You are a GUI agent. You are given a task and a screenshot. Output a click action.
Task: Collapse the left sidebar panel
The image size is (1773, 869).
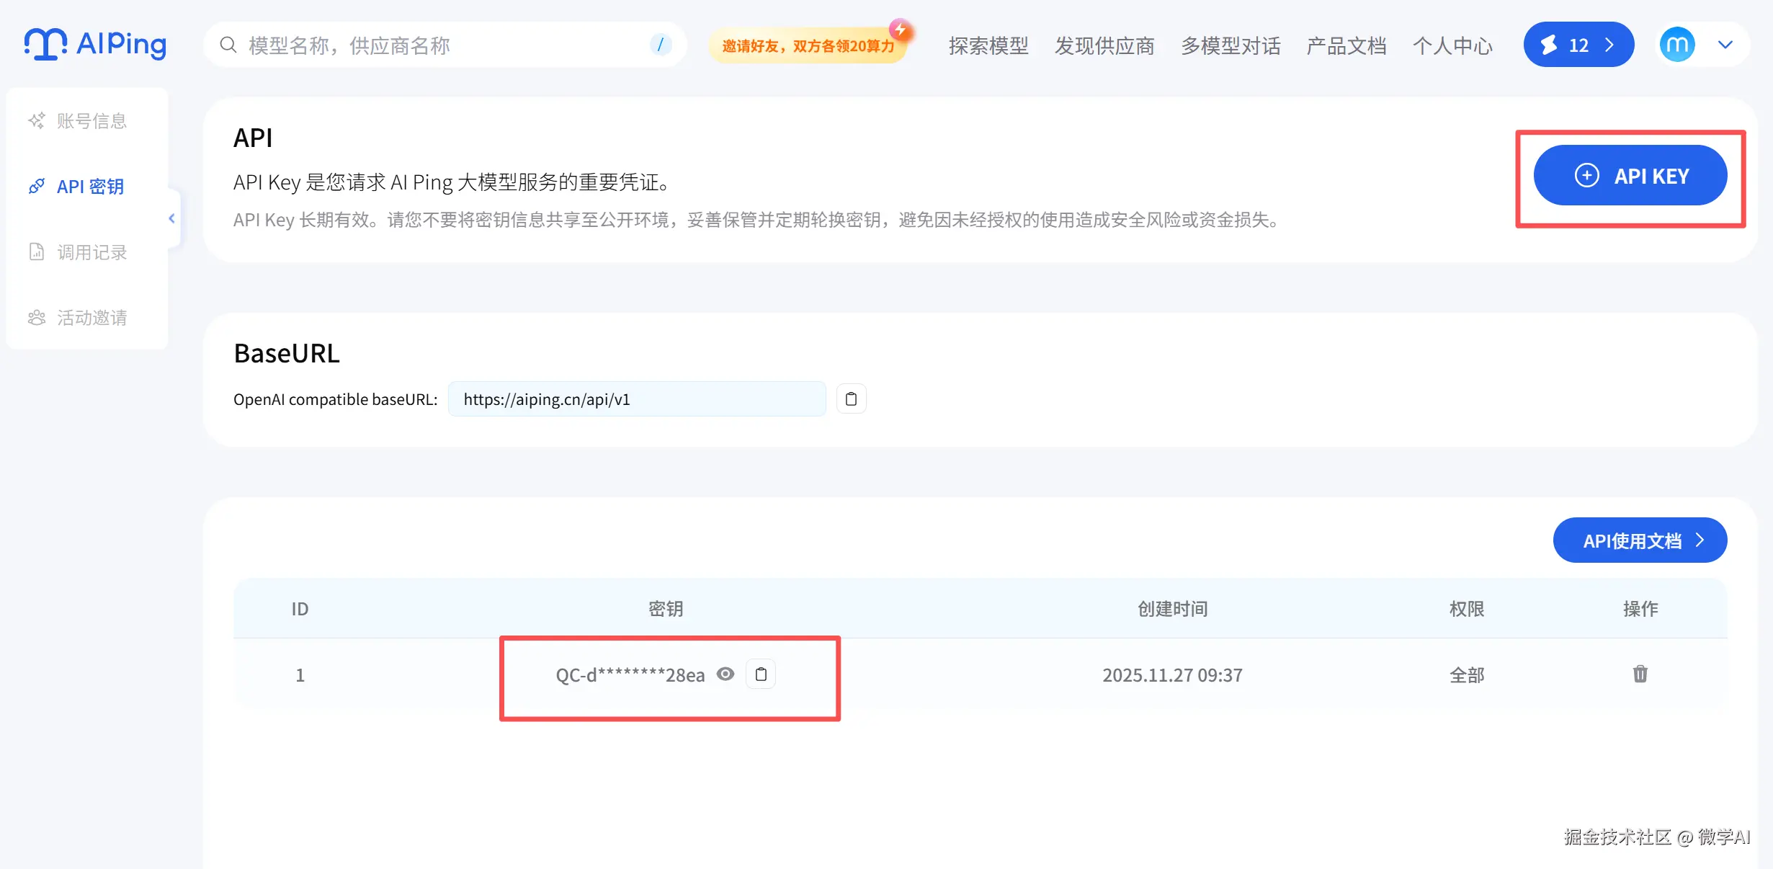click(171, 218)
